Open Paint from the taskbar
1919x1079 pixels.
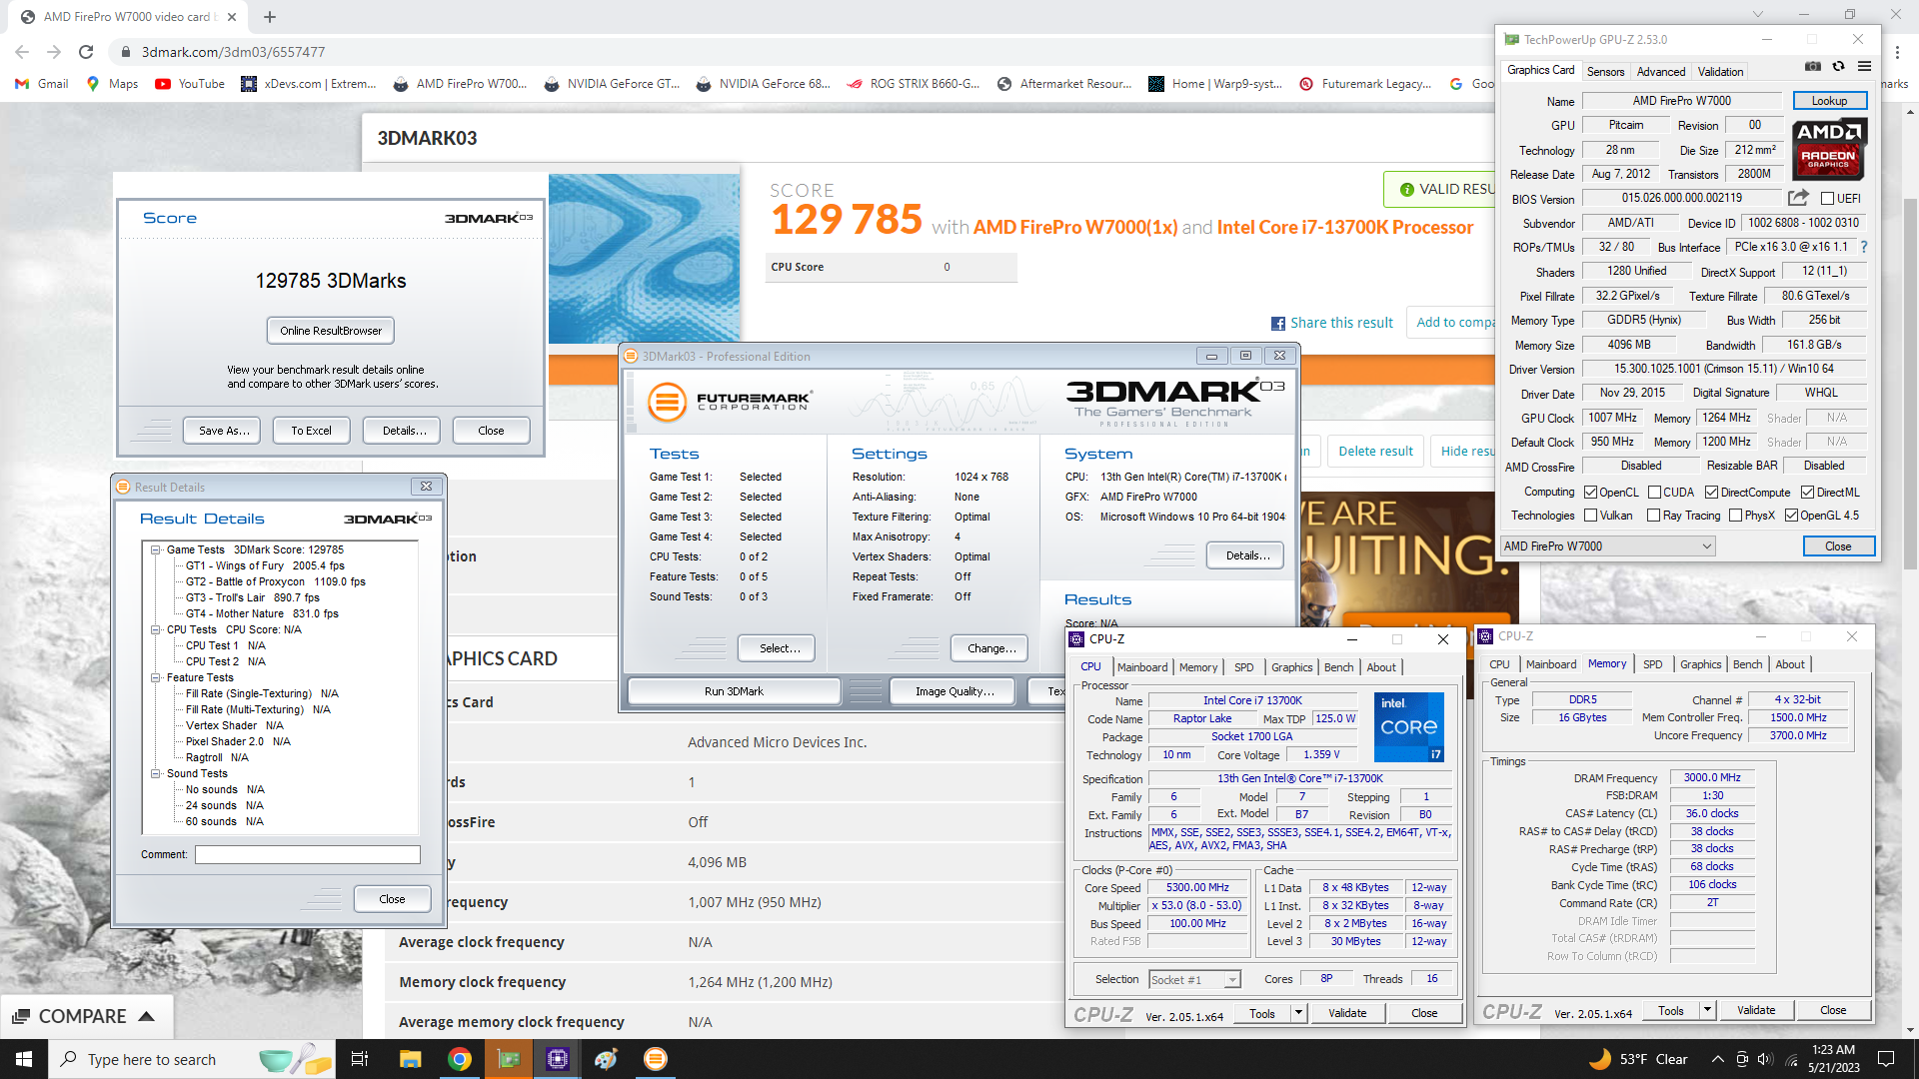607,1059
